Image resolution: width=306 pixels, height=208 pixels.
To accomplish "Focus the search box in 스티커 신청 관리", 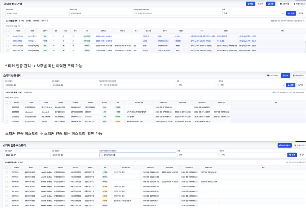I will [177, 13].
